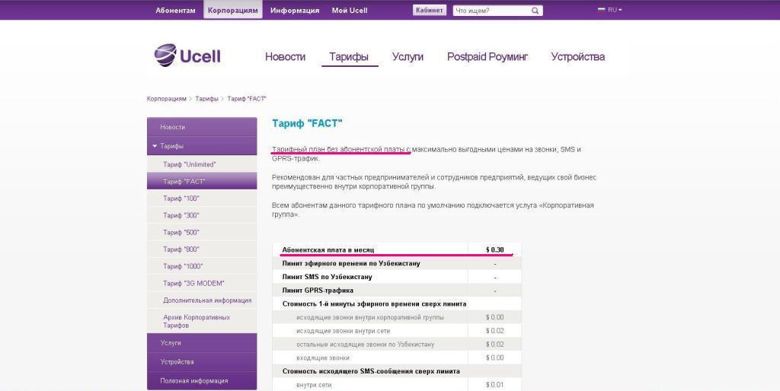The height and width of the screenshot is (391, 780).
Task: Select Тариф "FACT" in sidebar
Action: 202,181
